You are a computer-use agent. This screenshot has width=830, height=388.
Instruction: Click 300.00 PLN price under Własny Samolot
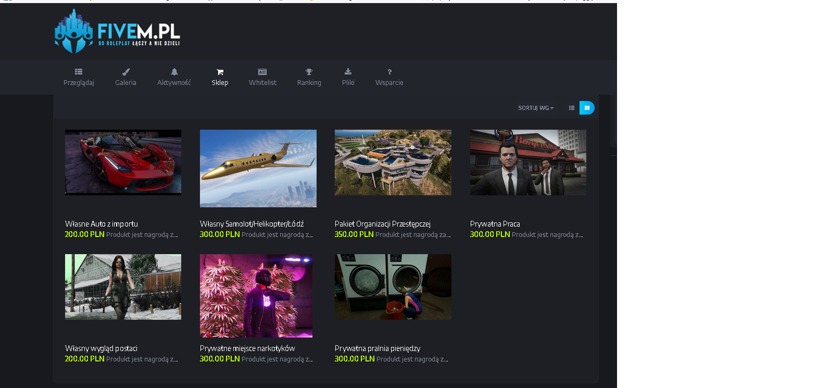pos(220,234)
